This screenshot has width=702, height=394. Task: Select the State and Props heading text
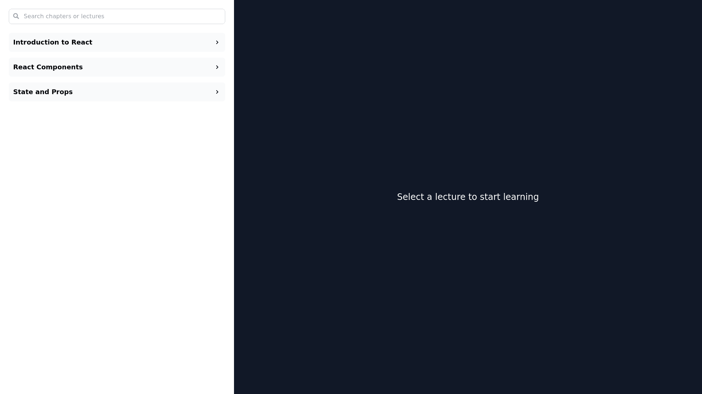coord(43,92)
